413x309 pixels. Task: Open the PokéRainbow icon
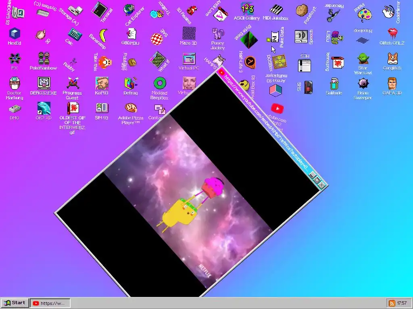click(44, 58)
